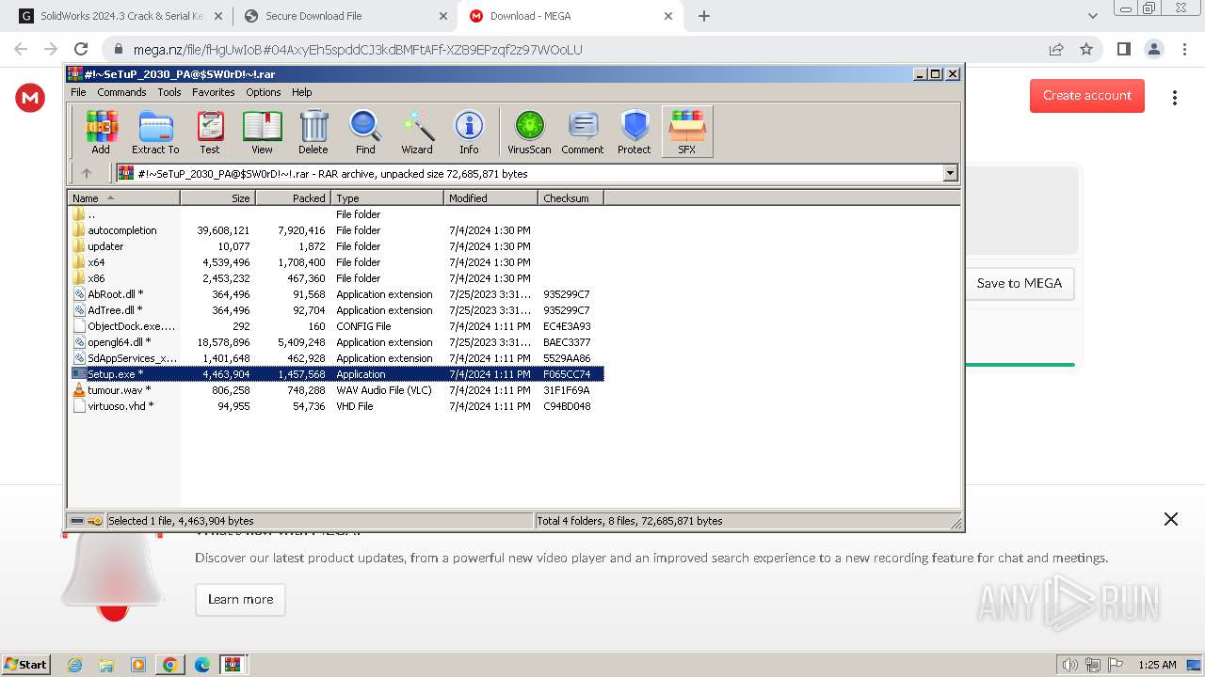The image size is (1205, 677).
Task: Select the autocompletion folder
Action: pos(337,230)
